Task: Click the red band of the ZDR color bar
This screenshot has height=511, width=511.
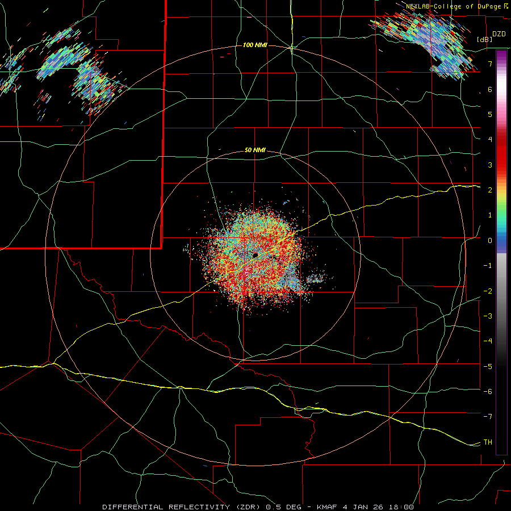Action: coord(501,153)
